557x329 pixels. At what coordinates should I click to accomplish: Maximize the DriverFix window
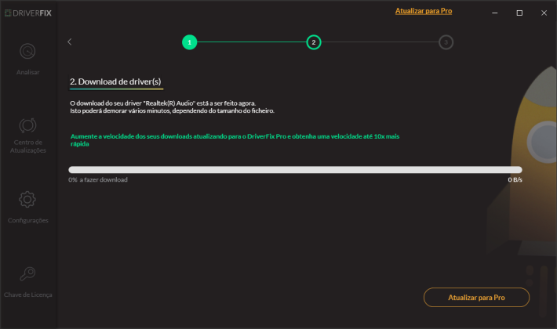click(519, 13)
